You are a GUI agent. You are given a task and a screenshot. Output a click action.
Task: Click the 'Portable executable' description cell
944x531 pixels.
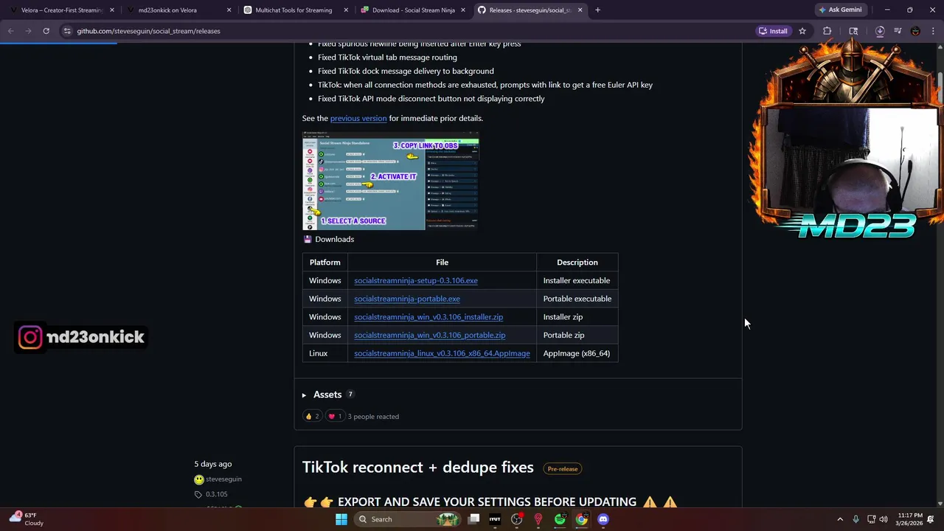pos(577,299)
